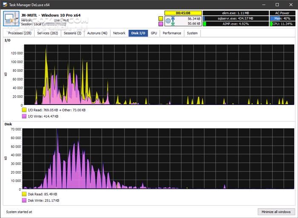Open the Processes (228) tab
Screen dimensions: 298x218
click(x=20, y=33)
